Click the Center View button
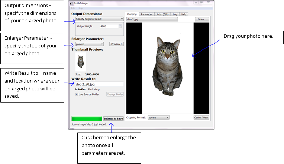The width and height of the screenshot is (284, 164). [201, 117]
